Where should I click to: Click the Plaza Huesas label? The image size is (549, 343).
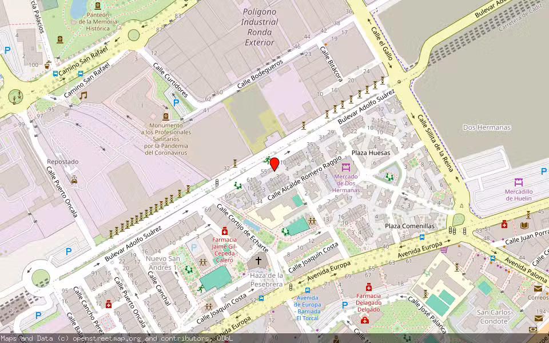371,153
